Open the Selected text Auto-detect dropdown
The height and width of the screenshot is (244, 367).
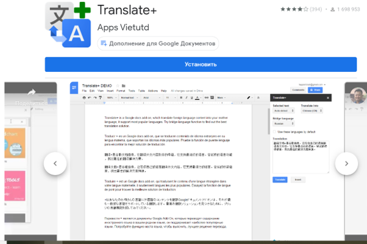click(283, 111)
